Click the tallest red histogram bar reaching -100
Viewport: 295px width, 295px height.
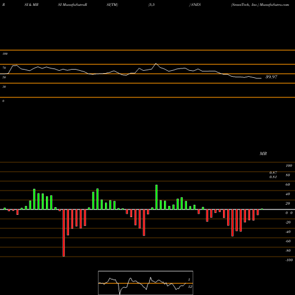pos(64,233)
